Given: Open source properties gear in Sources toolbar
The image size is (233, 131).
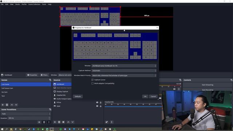Looking at the screenshot, I should tap(63, 122).
